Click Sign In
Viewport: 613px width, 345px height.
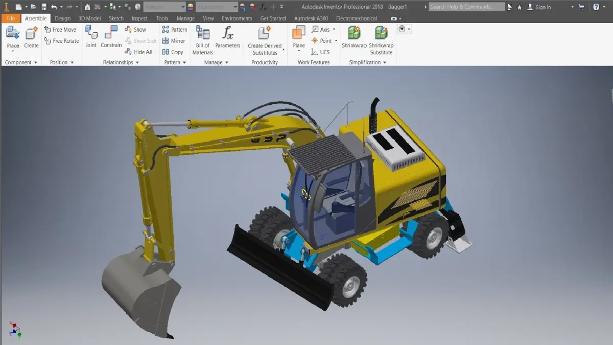point(539,7)
